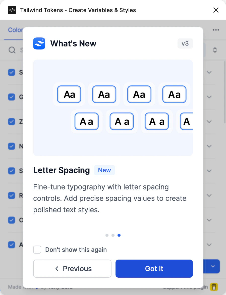Jump to the middle pagination dot

[x=113, y=235]
